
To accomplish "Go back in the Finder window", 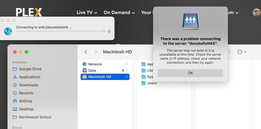I will (86, 52).
